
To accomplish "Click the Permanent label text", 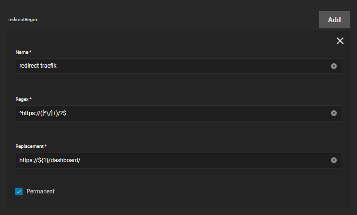I will pos(40,191).
